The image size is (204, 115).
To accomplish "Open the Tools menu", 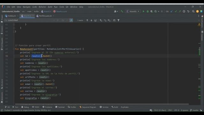I will [62, 7].
